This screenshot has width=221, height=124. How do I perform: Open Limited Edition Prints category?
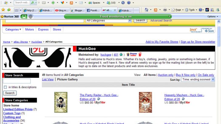18,109
